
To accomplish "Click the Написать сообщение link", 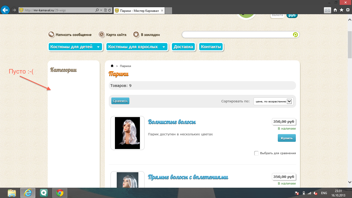I will pyautogui.click(x=74, y=35).
